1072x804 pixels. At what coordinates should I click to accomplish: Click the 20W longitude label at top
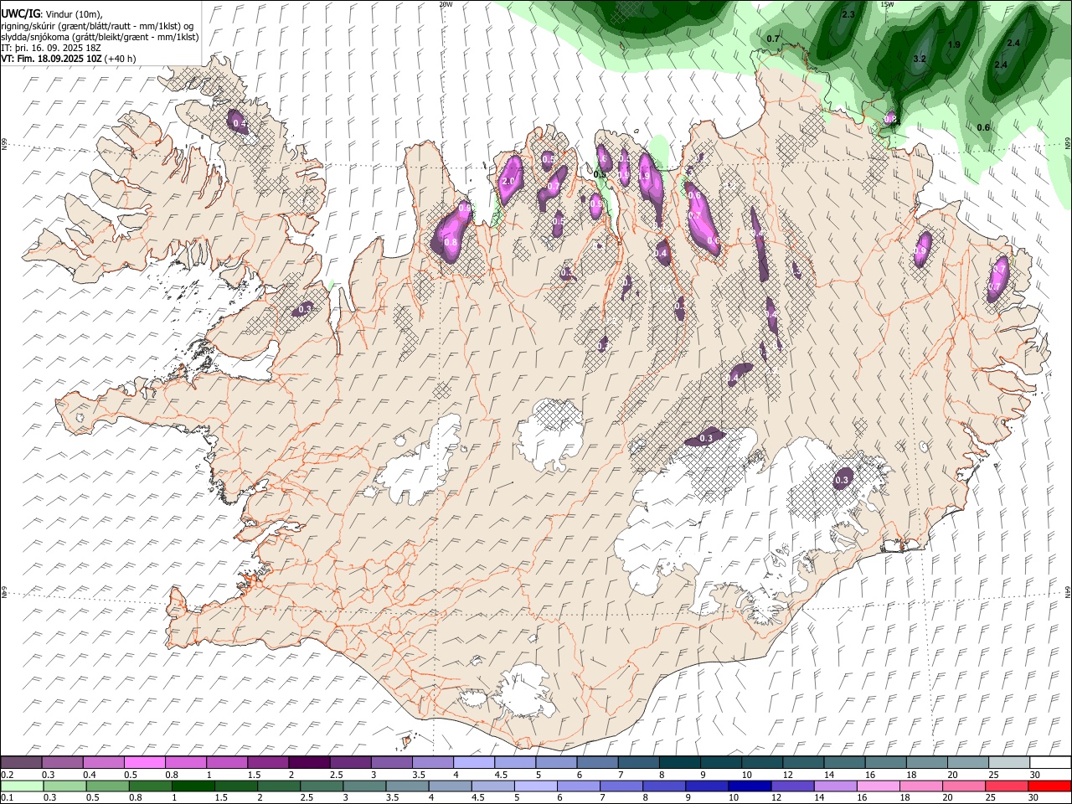point(446,4)
